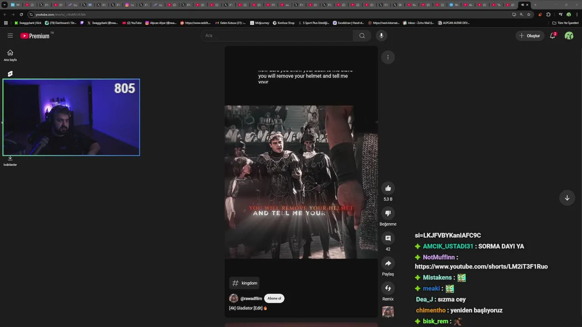582x327 pixels.
Task: Click username AMCIK_USTADI31 in chat
Action: [x=448, y=246]
